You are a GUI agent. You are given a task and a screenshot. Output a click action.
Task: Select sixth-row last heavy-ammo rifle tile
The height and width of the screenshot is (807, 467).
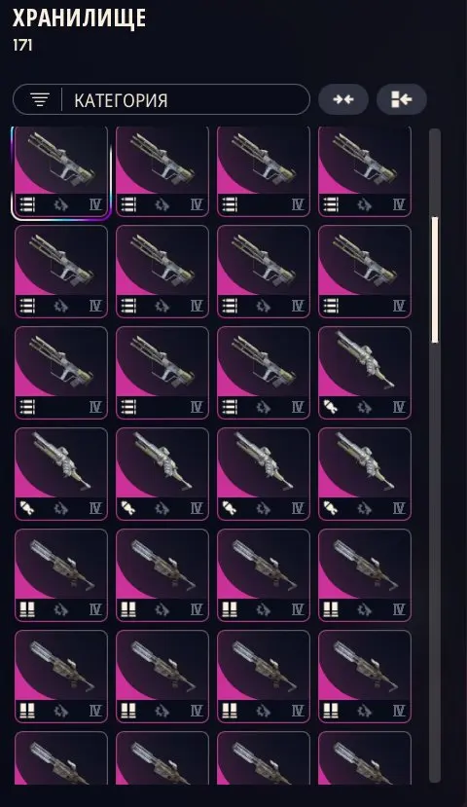point(365,677)
